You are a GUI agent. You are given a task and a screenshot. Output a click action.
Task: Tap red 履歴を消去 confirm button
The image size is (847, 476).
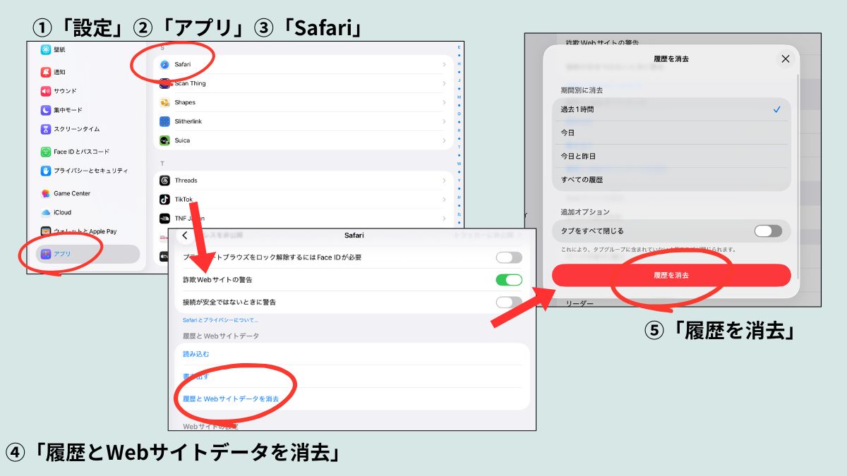pos(671,275)
